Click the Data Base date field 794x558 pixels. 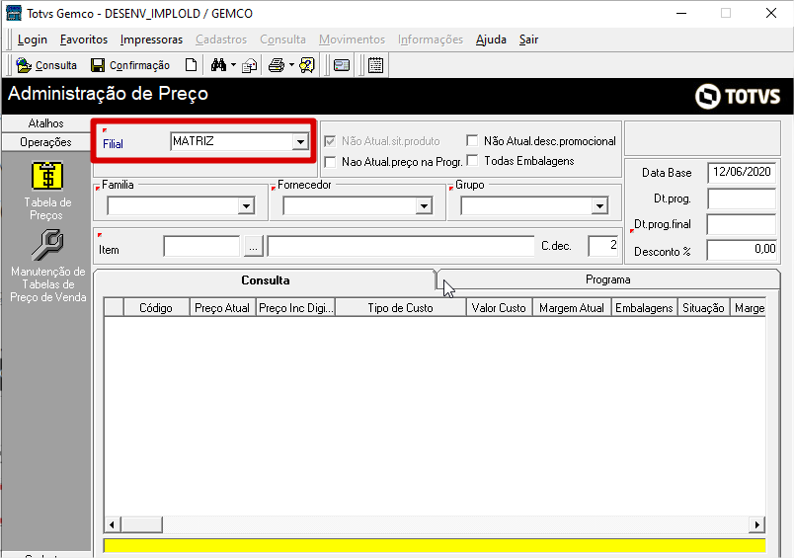pos(742,172)
